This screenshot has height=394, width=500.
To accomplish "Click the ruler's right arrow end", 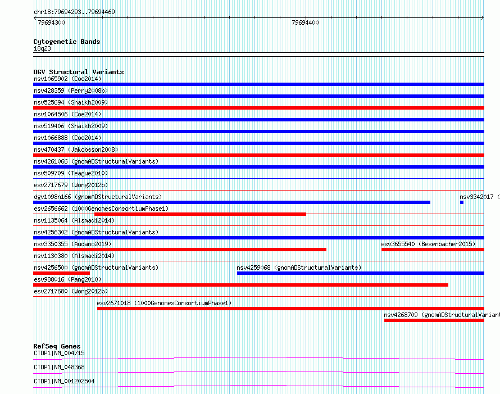I will point(483,18).
